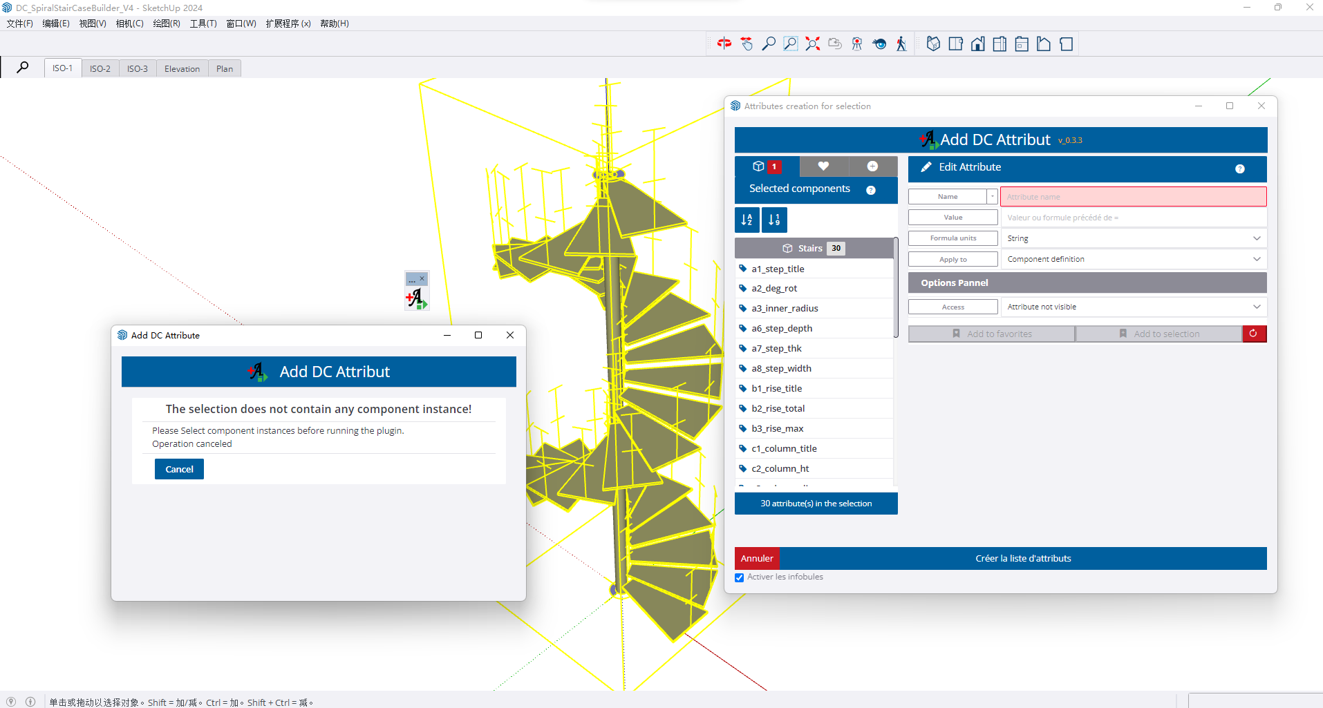1323x708 pixels.
Task: Click the Zoom Extents tool
Action: [x=813, y=44]
